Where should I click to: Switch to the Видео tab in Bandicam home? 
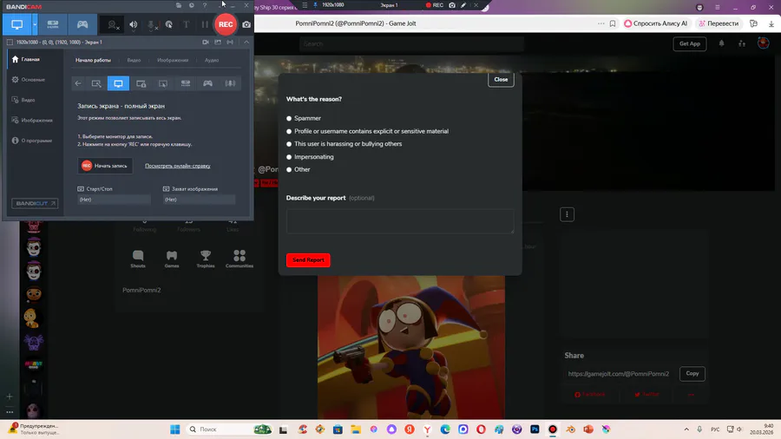[x=134, y=60]
